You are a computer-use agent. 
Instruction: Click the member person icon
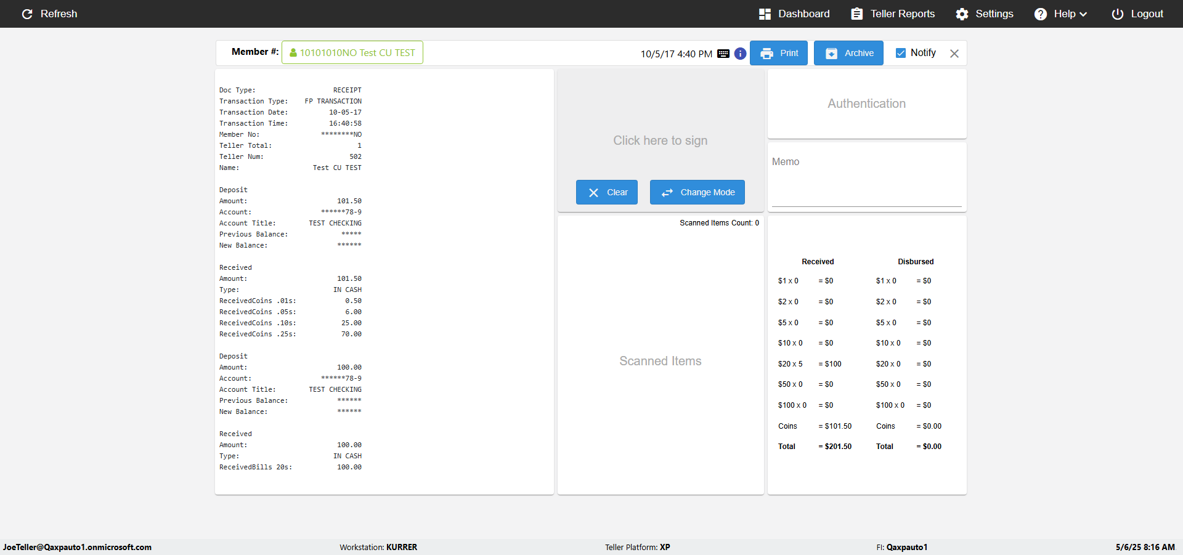[x=293, y=53]
